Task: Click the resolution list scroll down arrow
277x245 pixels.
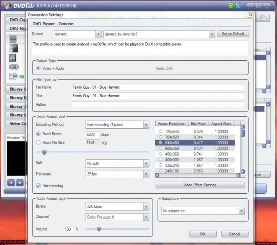Action: [243, 171]
